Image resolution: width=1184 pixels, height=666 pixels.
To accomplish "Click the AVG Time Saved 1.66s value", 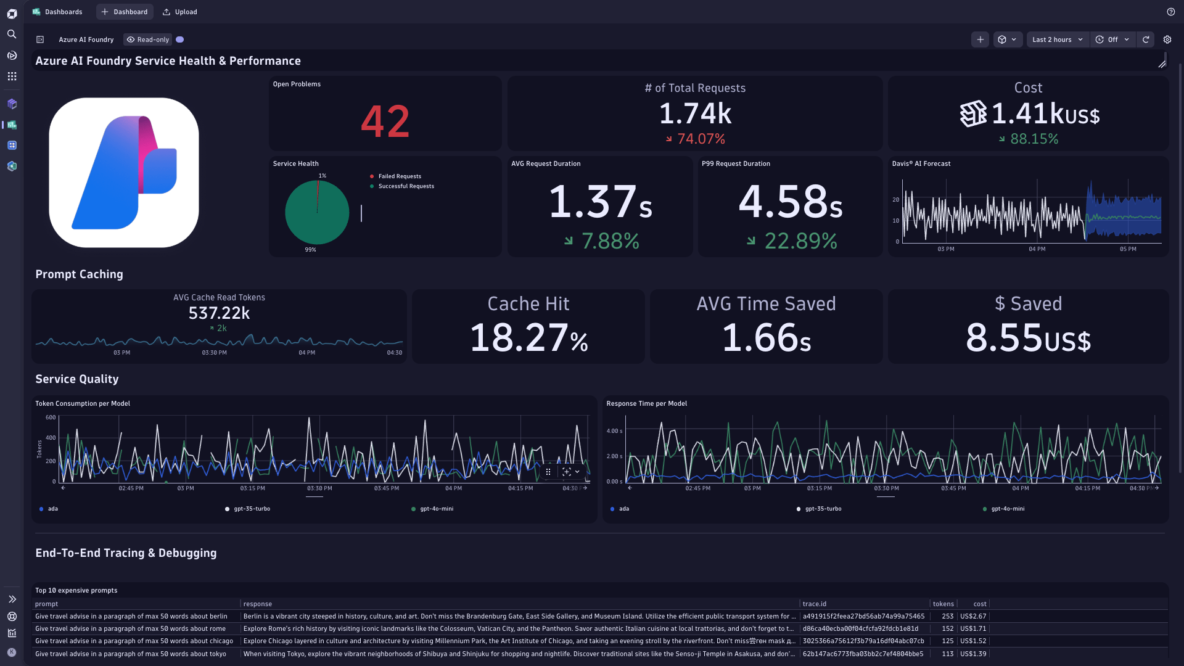I will [767, 337].
